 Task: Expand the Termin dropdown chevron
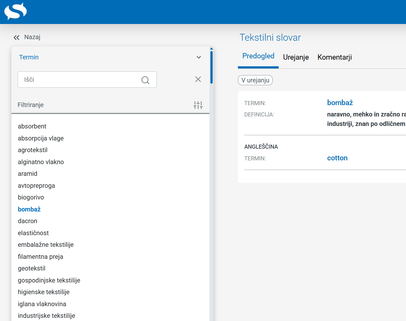tap(199, 57)
